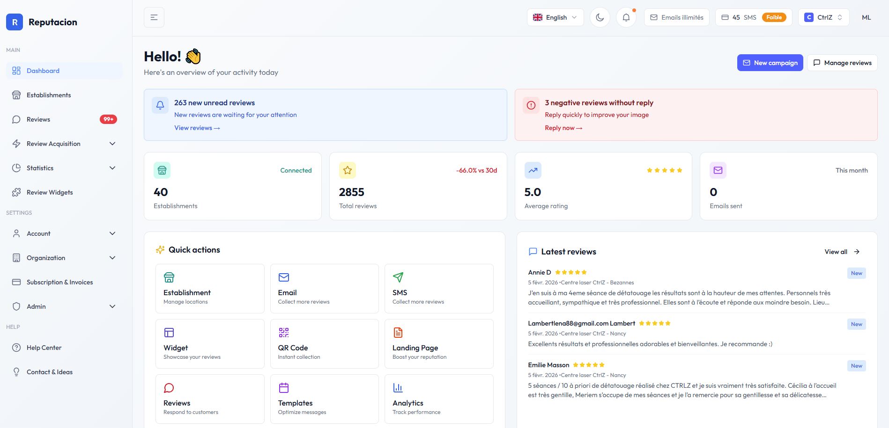The width and height of the screenshot is (889, 428).
Task: Select the SMS quick action send icon
Action: [398, 277]
